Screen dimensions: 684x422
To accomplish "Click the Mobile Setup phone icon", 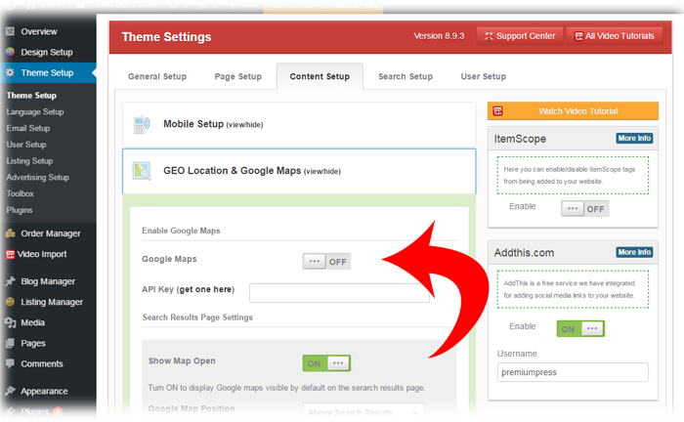I will 143,124.
